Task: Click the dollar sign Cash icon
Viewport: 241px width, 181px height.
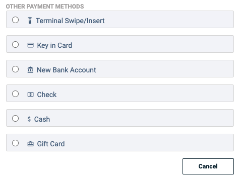Action: (29, 119)
